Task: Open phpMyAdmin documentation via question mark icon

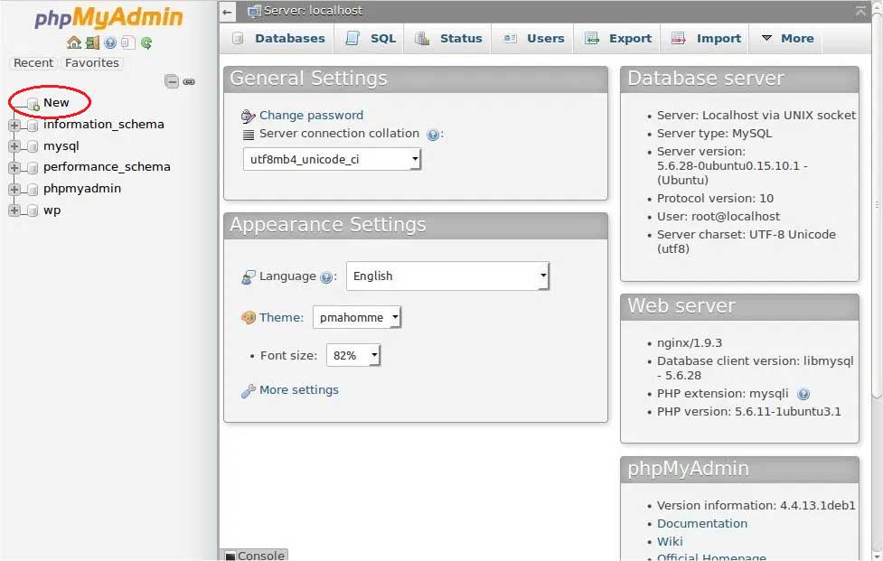Action: (x=109, y=42)
